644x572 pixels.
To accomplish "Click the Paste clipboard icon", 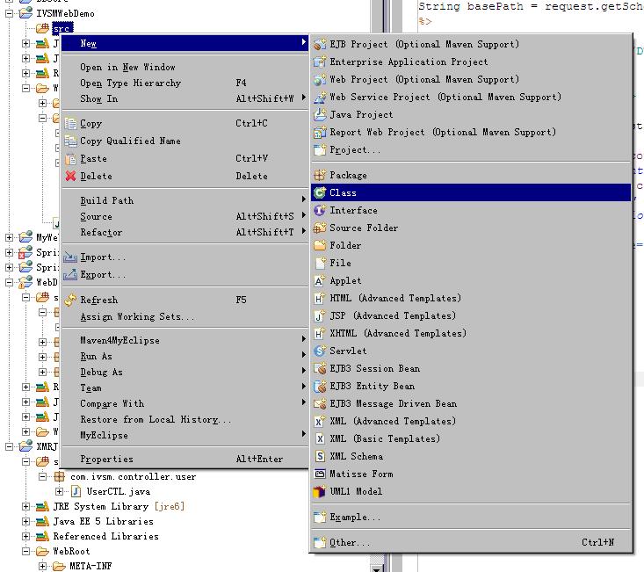I will click(70, 158).
